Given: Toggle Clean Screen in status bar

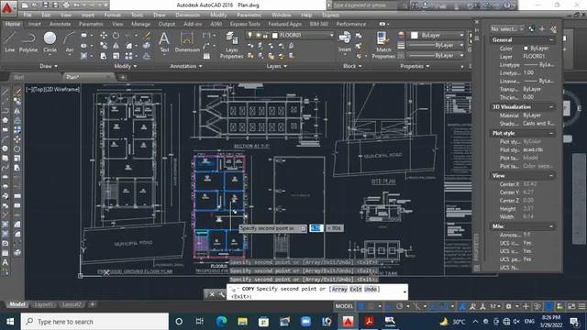Looking at the screenshot, I should [x=571, y=306].
